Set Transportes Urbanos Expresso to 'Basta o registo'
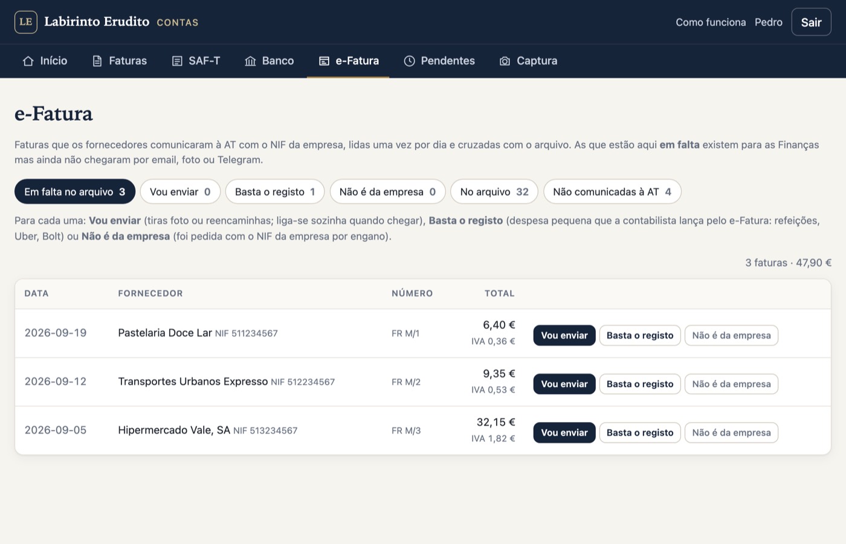The image size is (846, 544). (x=640, y=384)
